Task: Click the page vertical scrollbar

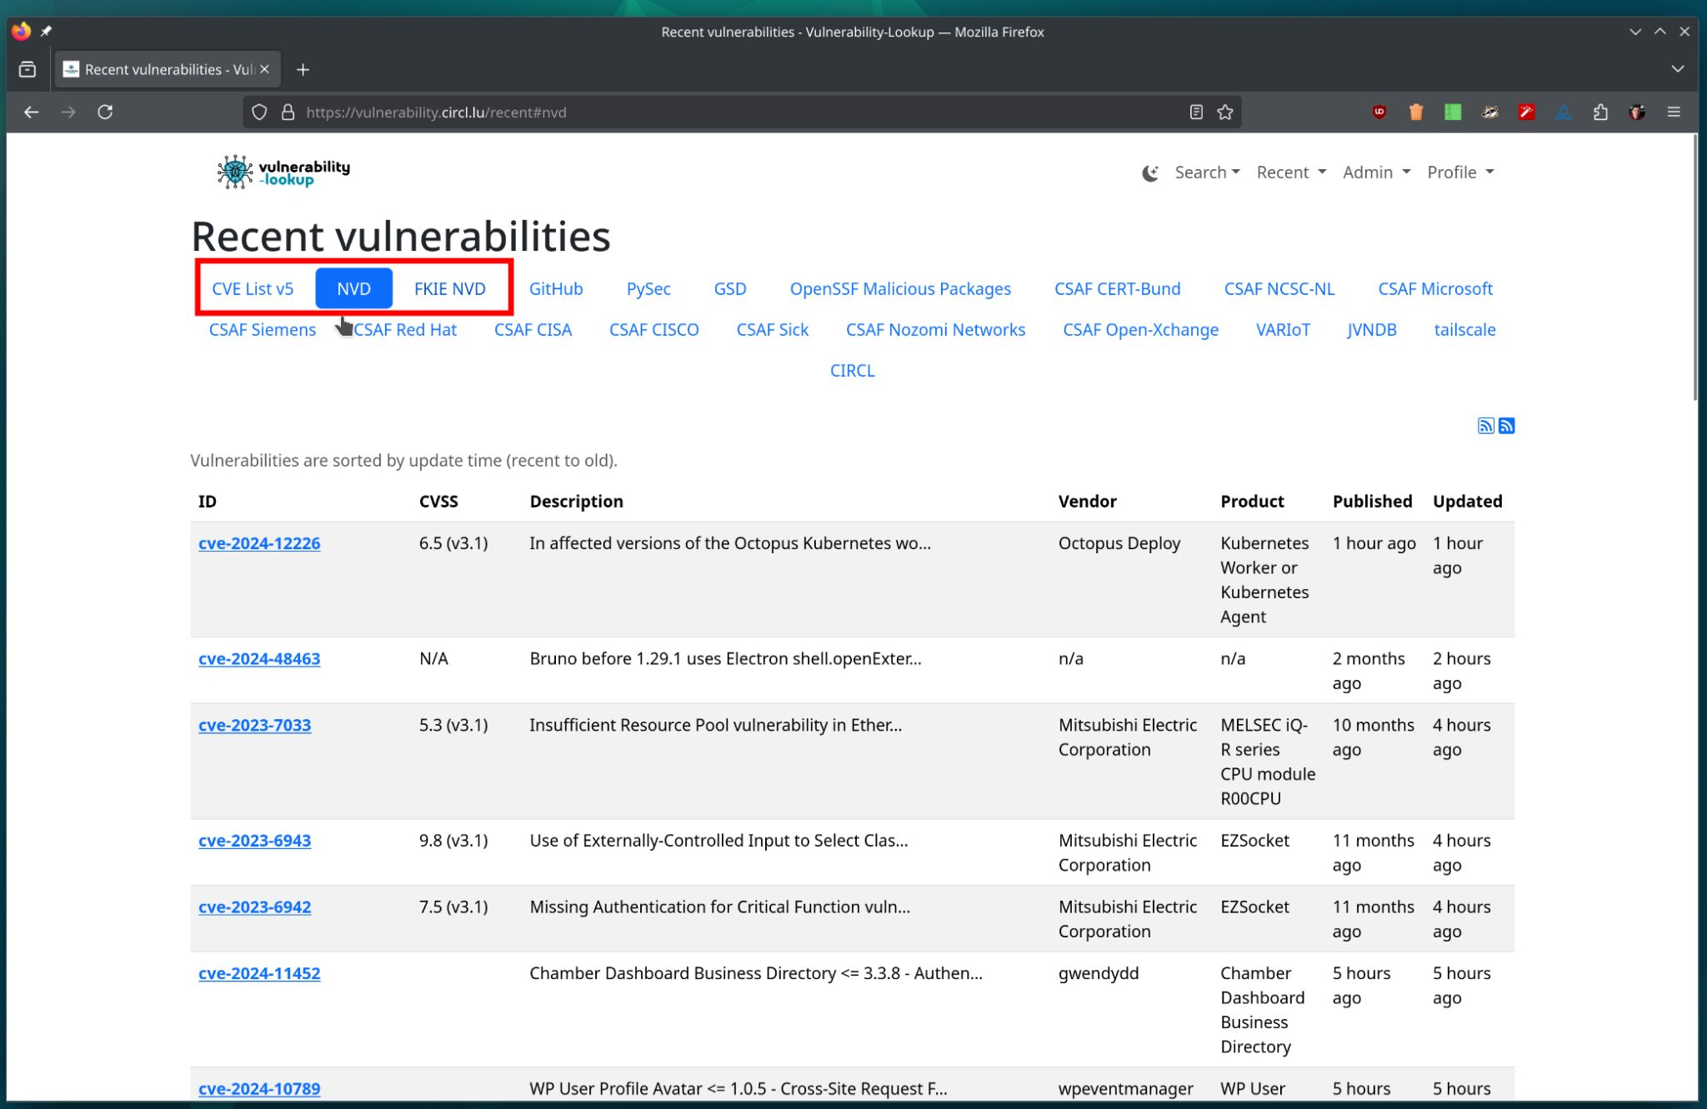Action: pos(1695,267)
